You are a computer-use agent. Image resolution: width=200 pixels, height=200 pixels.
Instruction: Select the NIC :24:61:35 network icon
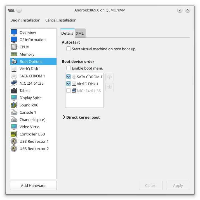point(14,83)
